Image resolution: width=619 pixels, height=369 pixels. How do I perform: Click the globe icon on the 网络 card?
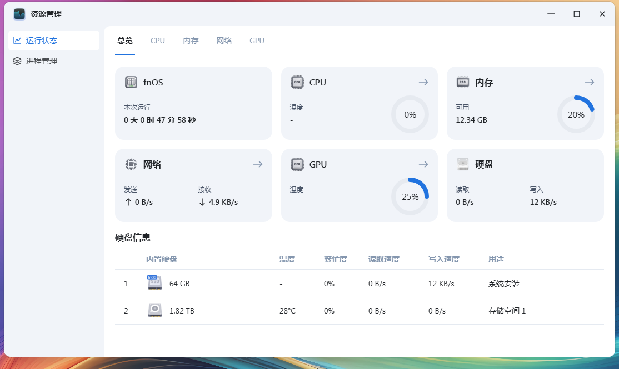coord(131,164)
